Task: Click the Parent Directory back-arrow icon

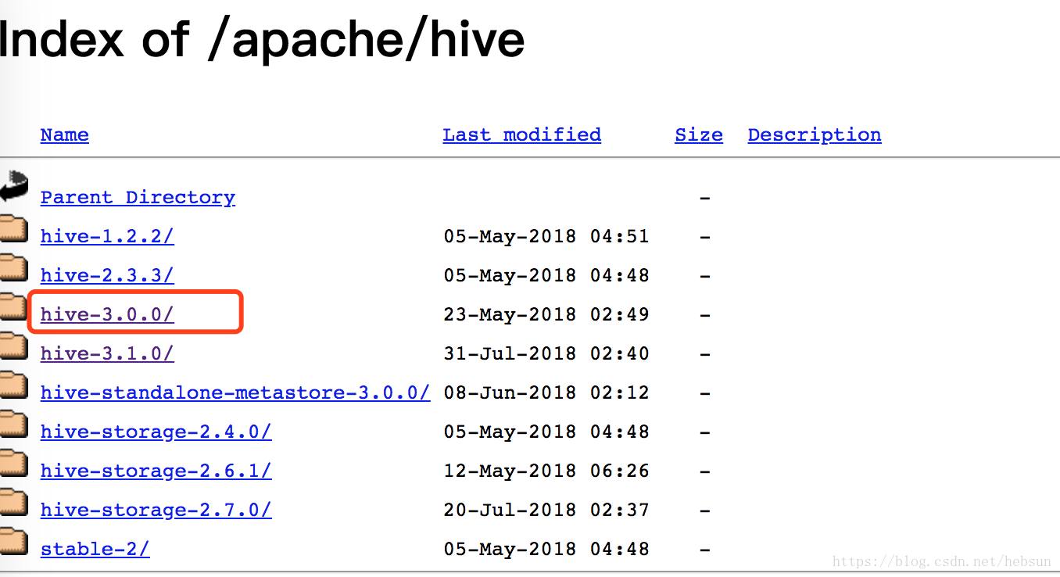Action: tap(13, 186)
